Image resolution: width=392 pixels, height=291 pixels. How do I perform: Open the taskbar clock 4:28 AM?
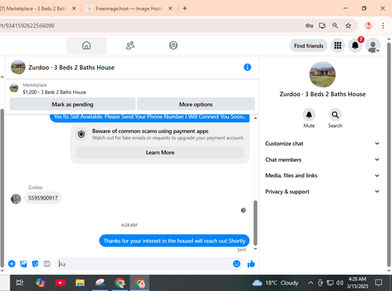pyautogui.click(x=358, y=282)
